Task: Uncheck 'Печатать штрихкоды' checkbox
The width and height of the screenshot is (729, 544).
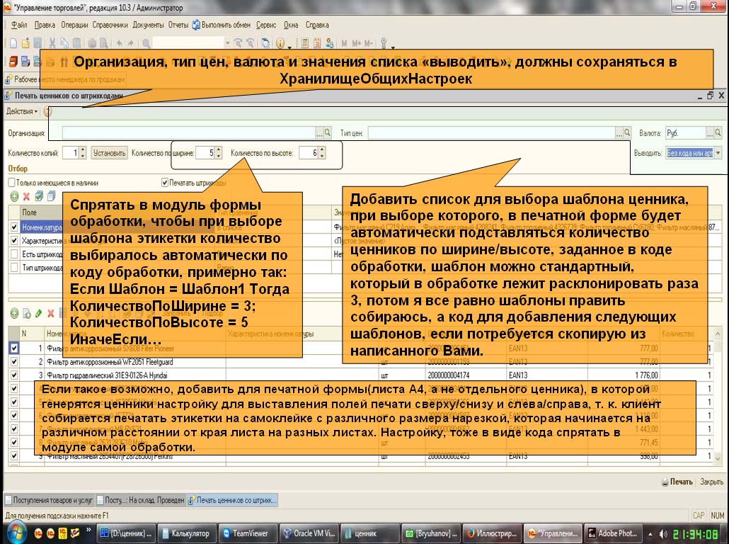Action: pos(165,183)
